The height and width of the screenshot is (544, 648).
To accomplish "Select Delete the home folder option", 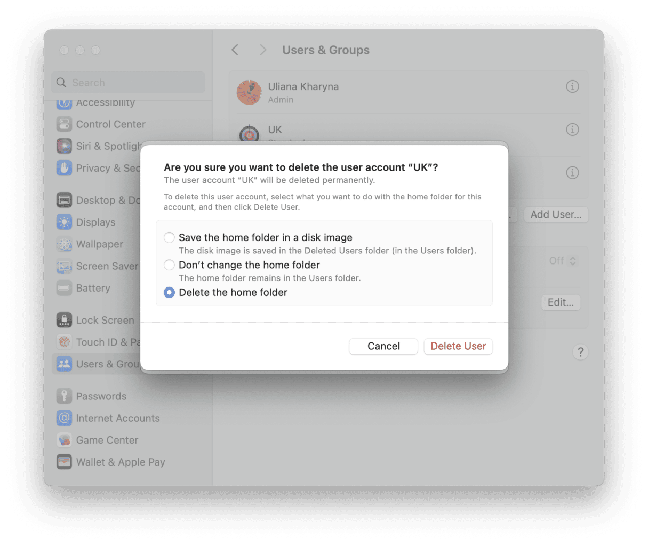I will (169, 292).
